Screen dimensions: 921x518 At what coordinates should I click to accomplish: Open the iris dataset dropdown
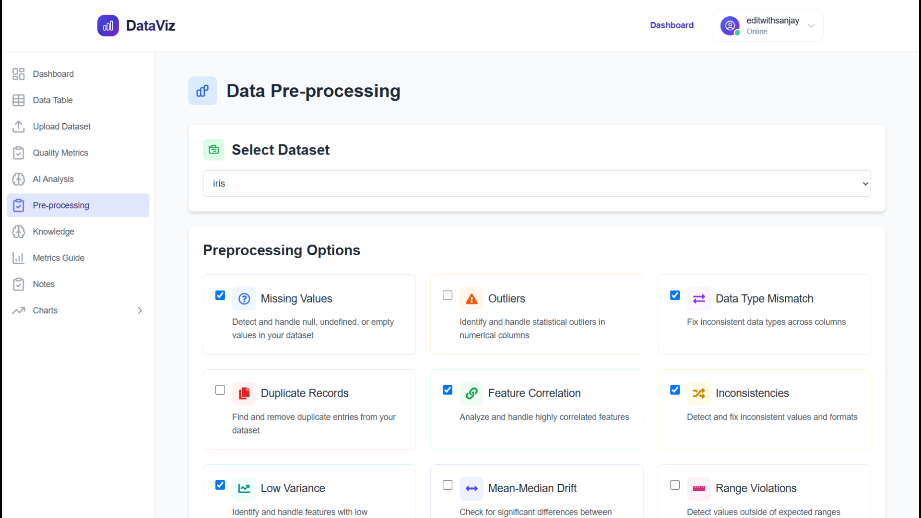[x=536, y=183]
